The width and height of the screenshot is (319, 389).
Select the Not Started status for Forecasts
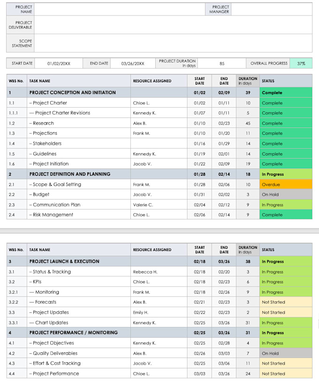[286, 302]
